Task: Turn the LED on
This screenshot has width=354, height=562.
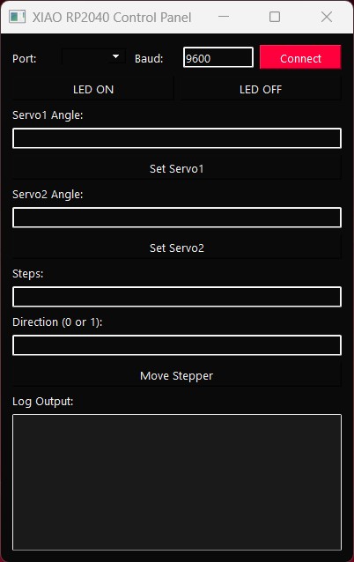Action: click(x=93, y=89)
